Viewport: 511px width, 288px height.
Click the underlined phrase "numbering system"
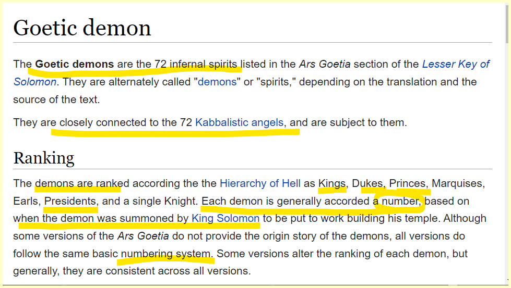click(x=167, y=254)
